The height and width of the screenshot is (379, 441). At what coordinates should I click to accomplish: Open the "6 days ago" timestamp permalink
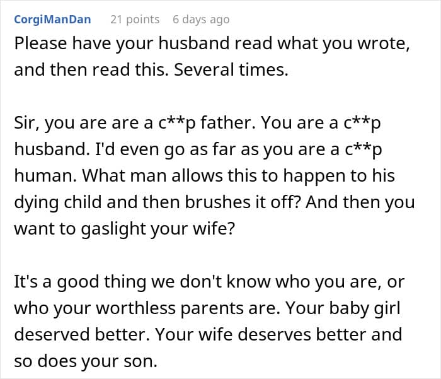point(201,20)
